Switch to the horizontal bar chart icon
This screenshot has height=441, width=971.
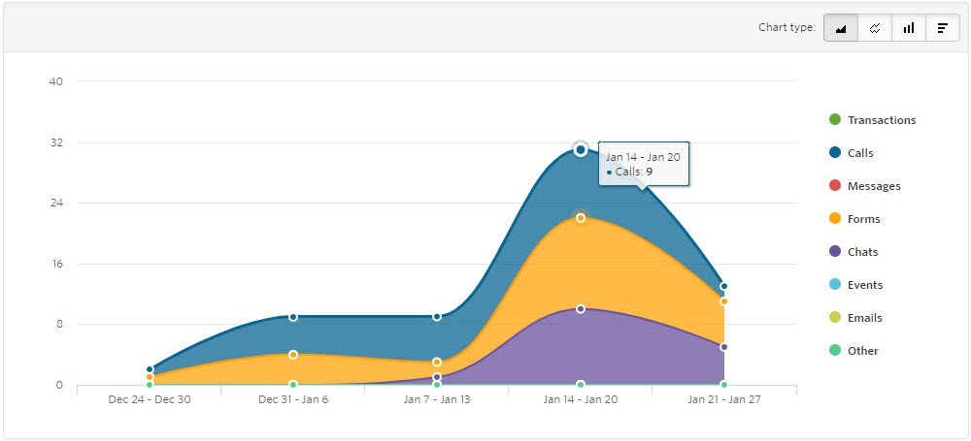tap(943, 28)
